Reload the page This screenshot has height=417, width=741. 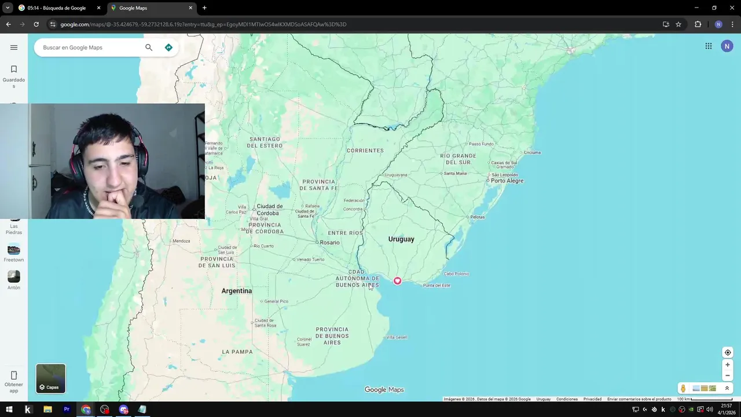click(36, 24)
